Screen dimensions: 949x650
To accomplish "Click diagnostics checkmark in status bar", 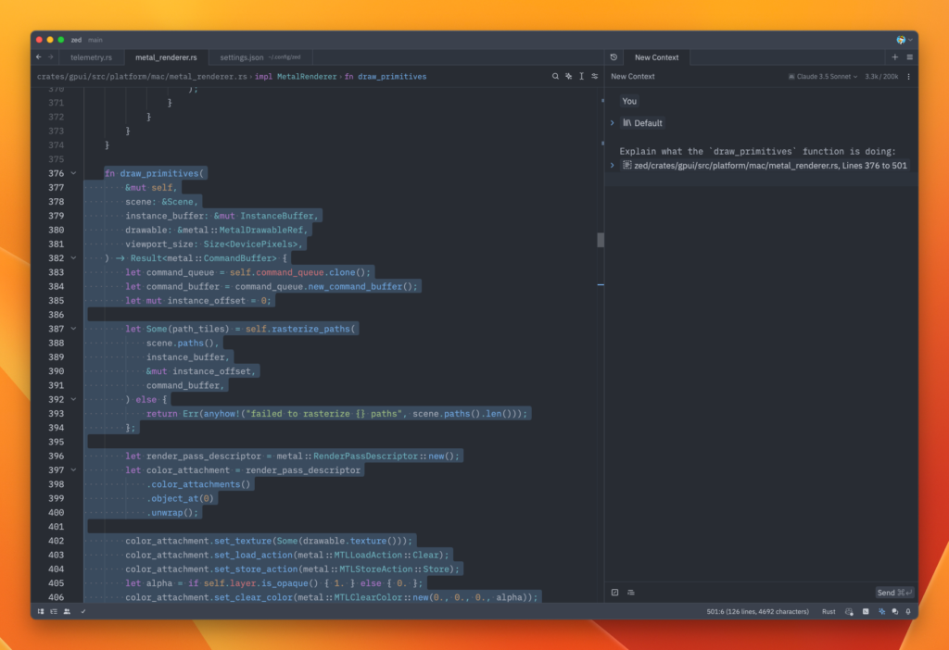I will 82,611.
